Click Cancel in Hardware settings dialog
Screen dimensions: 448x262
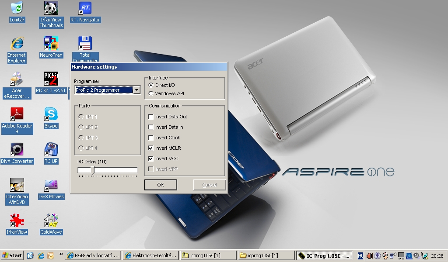pyautogui.click(x=210, y=185)
